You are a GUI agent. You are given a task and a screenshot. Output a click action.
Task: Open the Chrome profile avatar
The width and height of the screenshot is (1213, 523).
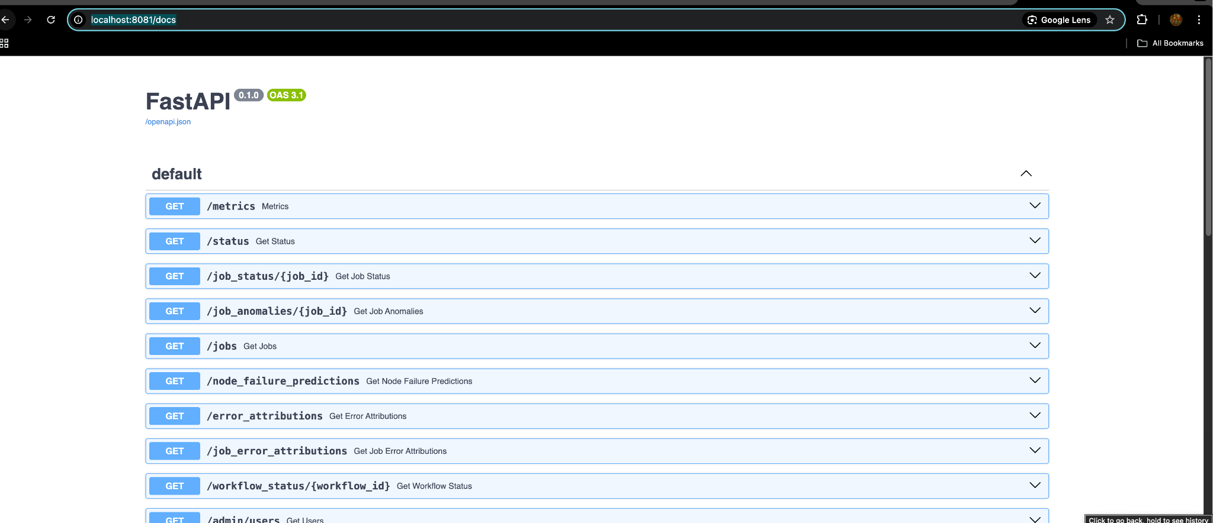[1176, 20]
